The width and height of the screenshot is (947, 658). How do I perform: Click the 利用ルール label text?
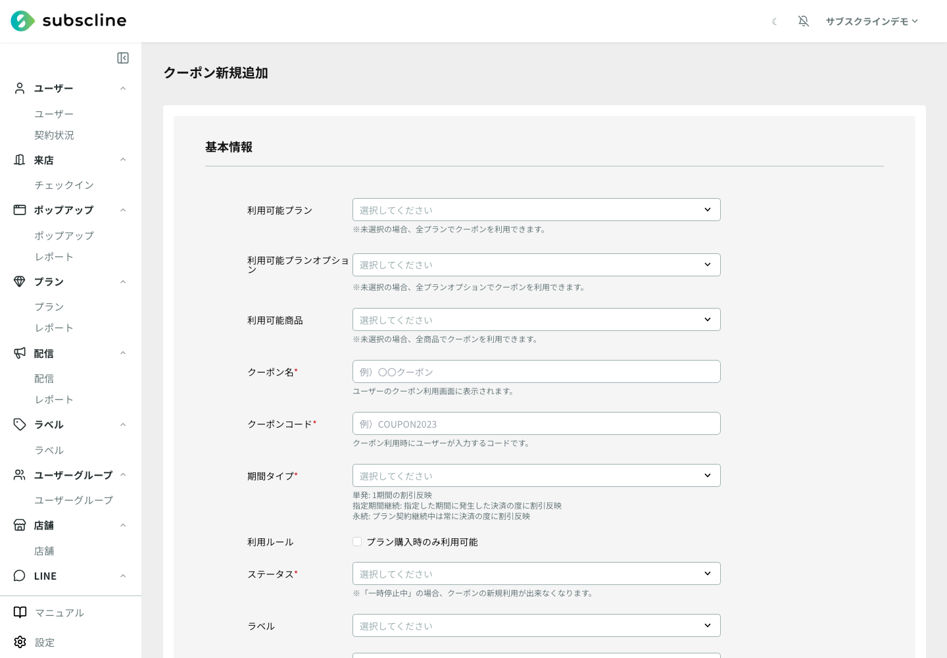[x=270, y=542]
